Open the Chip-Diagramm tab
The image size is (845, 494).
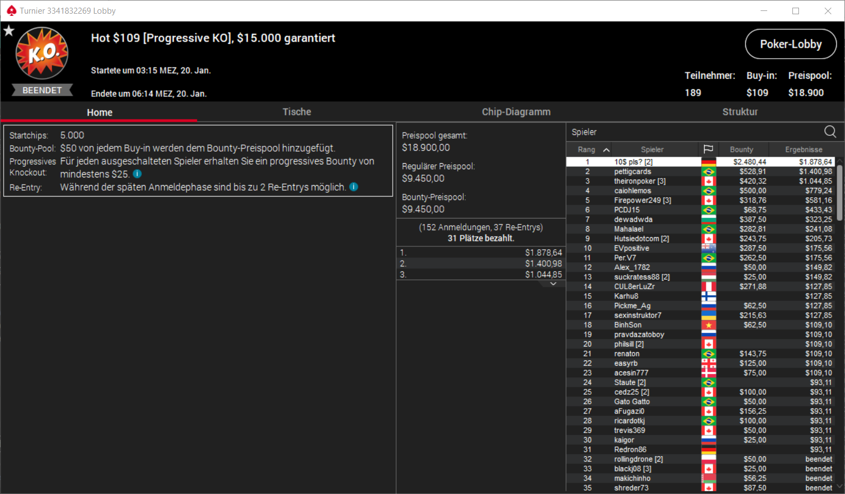coord(516,112)
